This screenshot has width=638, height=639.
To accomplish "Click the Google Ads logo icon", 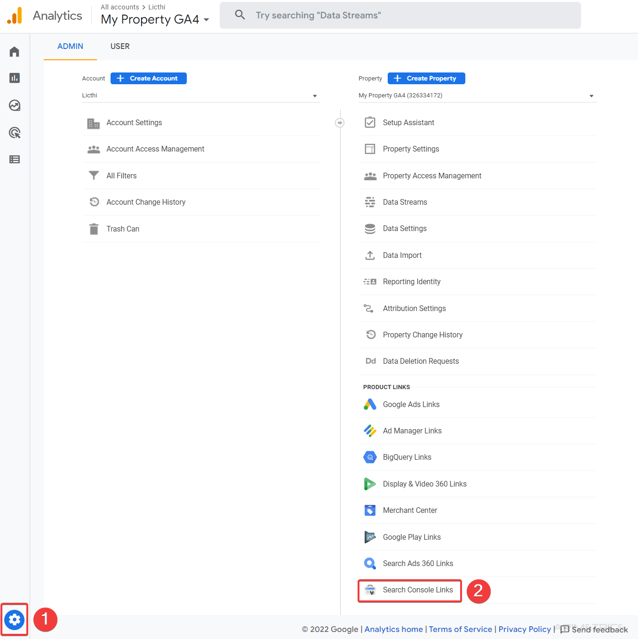I will pos(370,404).
